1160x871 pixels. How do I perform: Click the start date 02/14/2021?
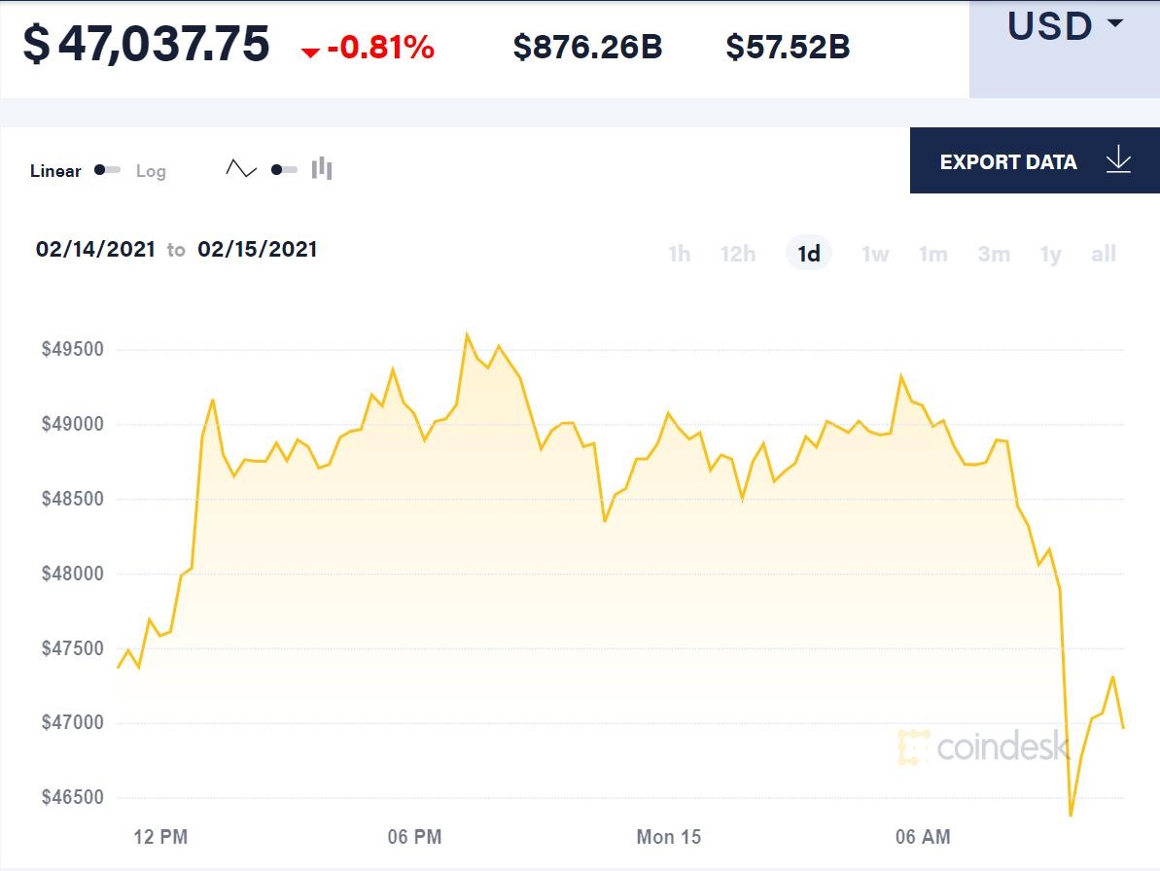tap(95, 249)
